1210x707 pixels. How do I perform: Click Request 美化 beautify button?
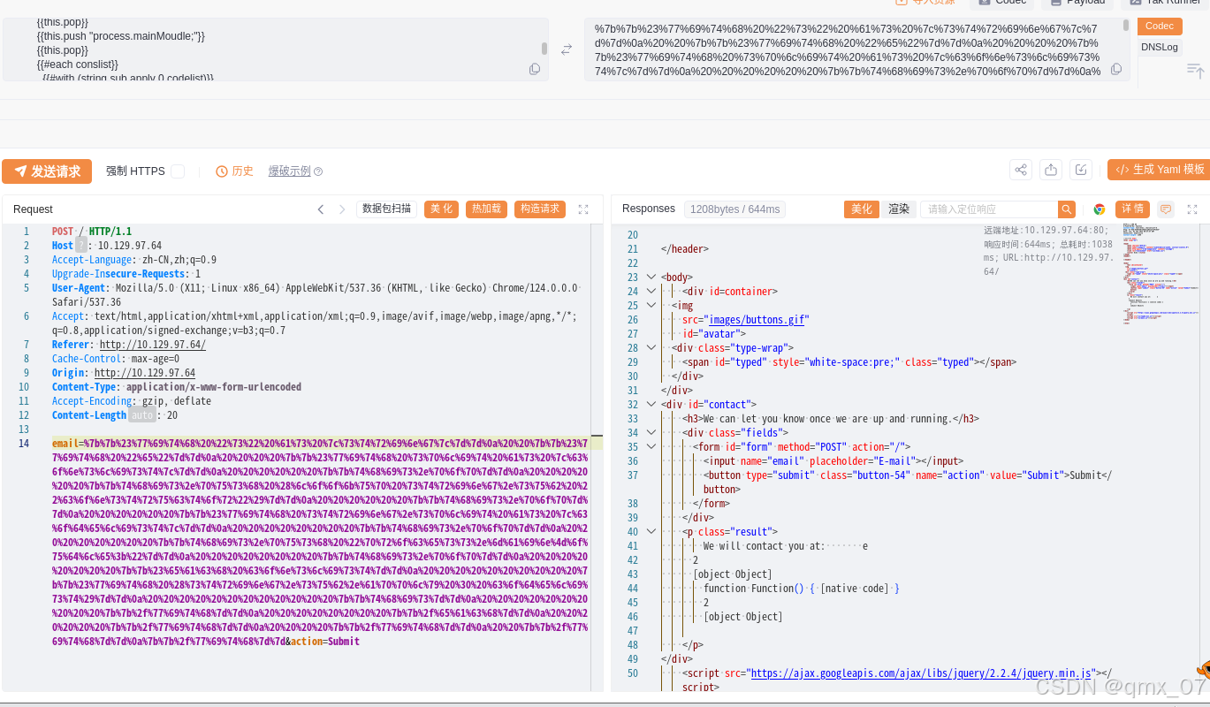442,209
